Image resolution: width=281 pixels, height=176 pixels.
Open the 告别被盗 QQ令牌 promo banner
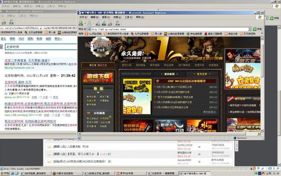pyautogui.click(x=138, y=126)
